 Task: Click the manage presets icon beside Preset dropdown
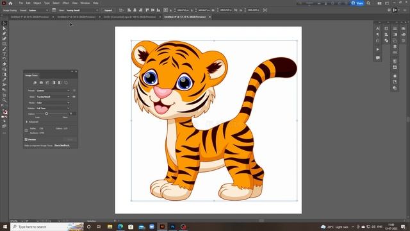tap(74, 90)
